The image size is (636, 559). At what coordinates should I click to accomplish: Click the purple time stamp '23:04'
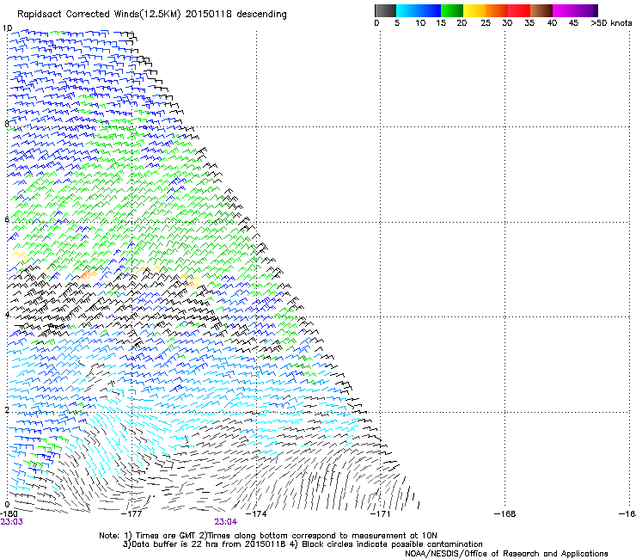tap(226, 522)
